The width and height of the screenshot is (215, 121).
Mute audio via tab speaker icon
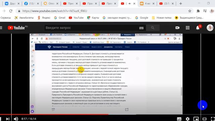(130, 4)
